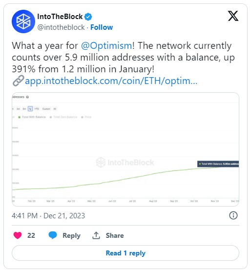Select the 1y chart range
Viewport: 251px width, 272px height.
point(30,109)
